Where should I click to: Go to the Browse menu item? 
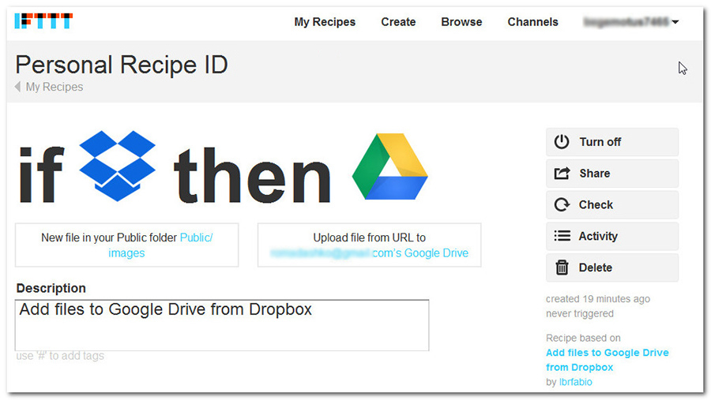[461, 22]
